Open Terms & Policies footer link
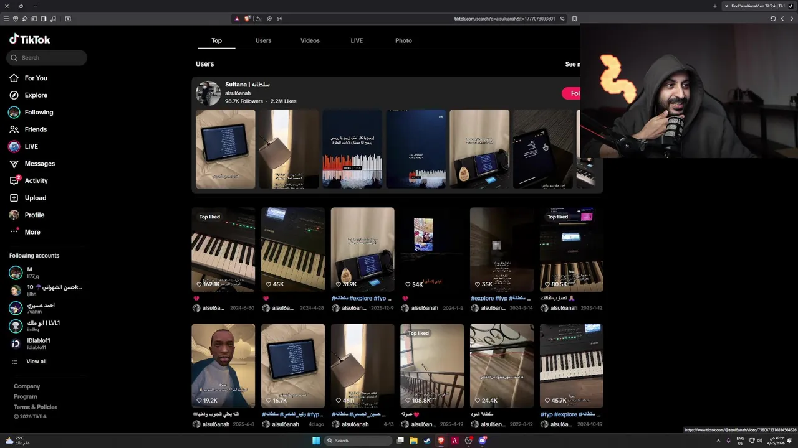The image size is (798, 448). pyautogui.click(x=36, y=407)
